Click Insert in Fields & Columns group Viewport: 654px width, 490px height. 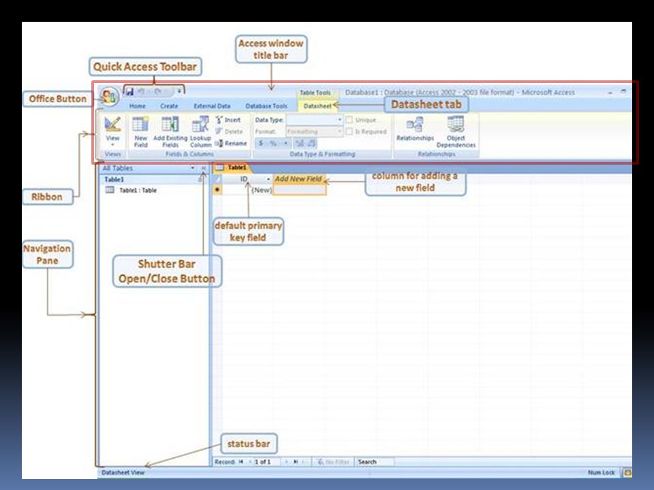click(228, 120)
